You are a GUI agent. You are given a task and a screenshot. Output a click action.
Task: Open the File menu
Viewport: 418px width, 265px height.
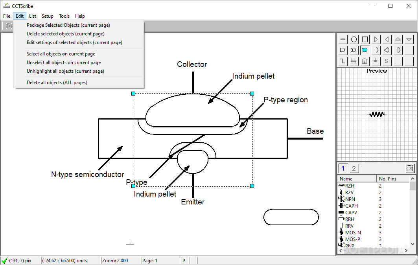coord(7,16)
